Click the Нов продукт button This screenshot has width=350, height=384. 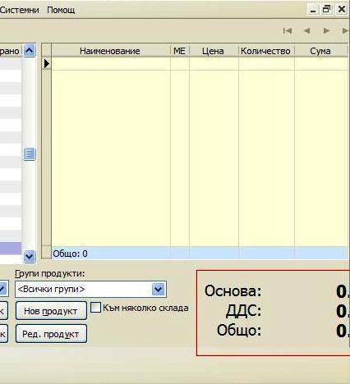(51, 311)
